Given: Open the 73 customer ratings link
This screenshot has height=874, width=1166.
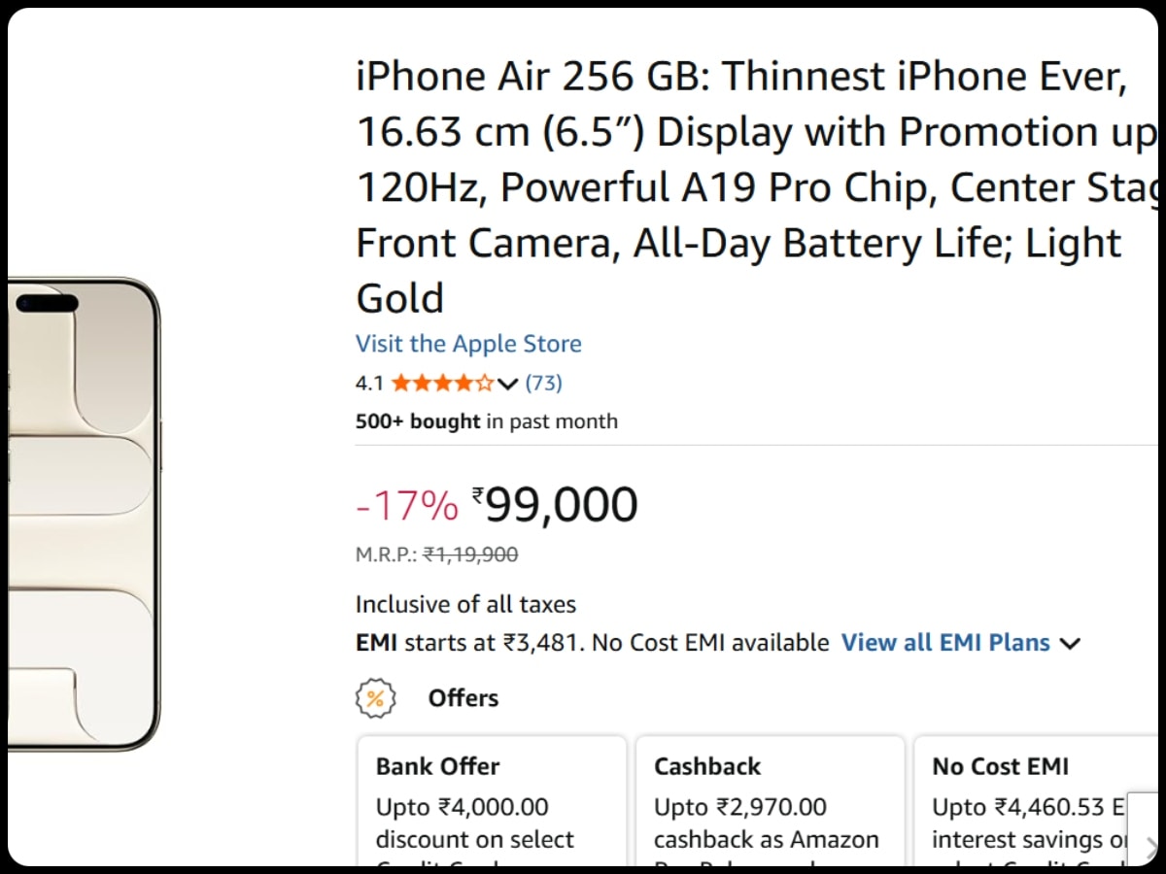Looking at the screenshot, I should [543, 384].
